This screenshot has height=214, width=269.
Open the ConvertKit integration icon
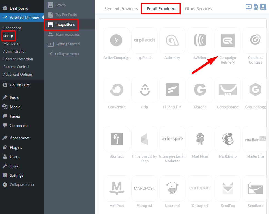pos(117,90)
